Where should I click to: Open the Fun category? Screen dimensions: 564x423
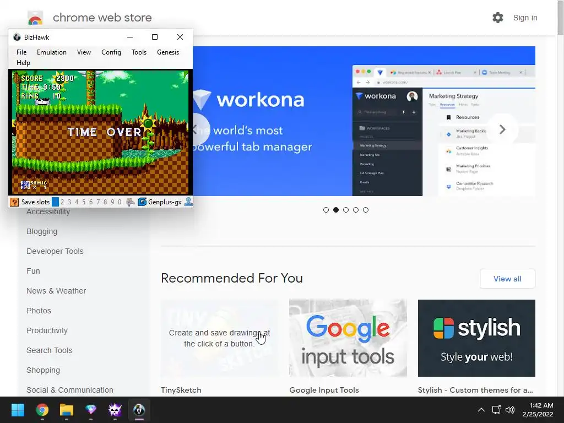click(33, 271)
